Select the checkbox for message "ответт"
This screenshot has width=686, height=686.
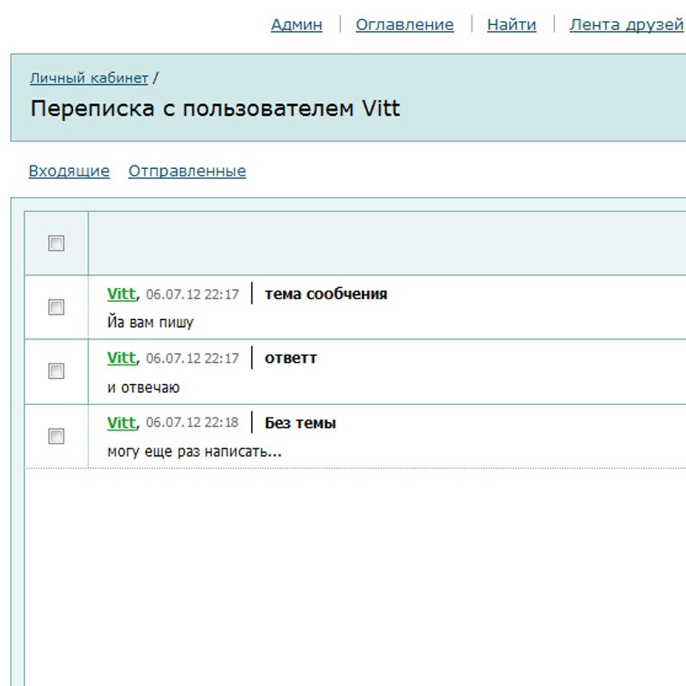pos(57,371)
